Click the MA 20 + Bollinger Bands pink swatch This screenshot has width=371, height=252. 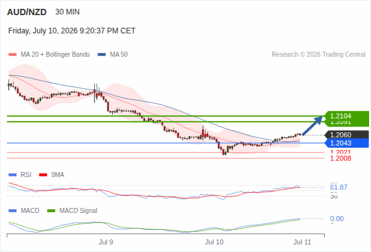click(x=13, y=55)
